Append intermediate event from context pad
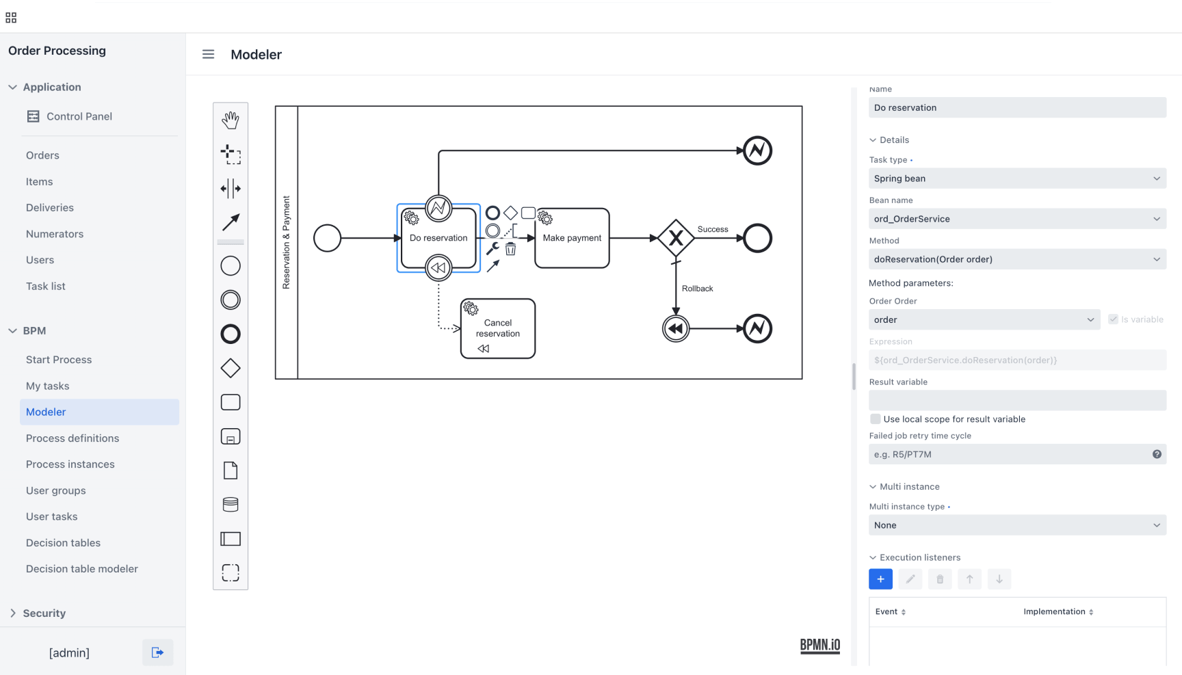Image resolution: width=1182 pixels, height=675 pixels. tap(492, 230)
